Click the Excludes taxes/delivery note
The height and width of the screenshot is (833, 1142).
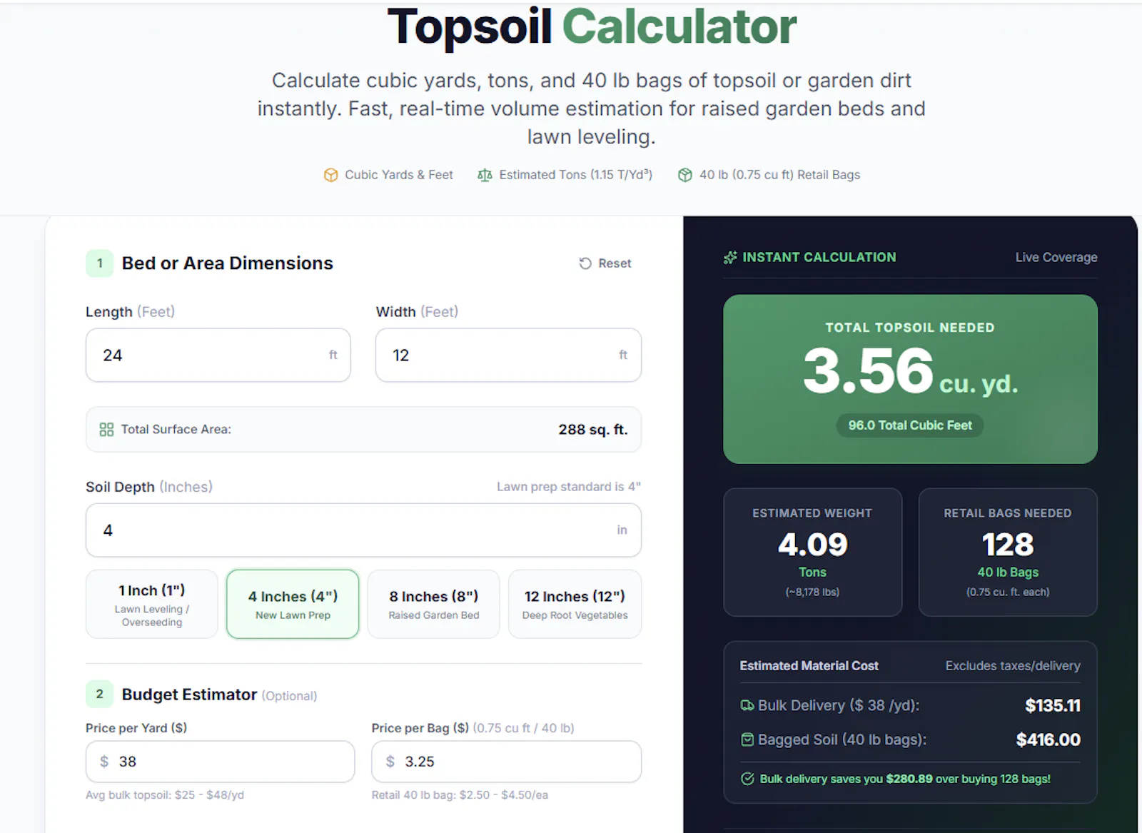[x=1013, y=666]
